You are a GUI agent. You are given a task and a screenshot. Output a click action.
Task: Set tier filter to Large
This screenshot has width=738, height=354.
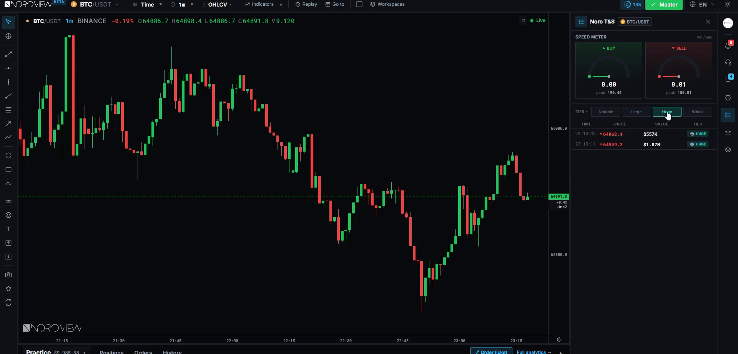click(636, 112)
